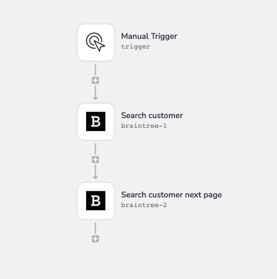Click the connector line under Search customer next page
Screen dimensions: 277x279
pyautogui.click(x=95, y=228)
